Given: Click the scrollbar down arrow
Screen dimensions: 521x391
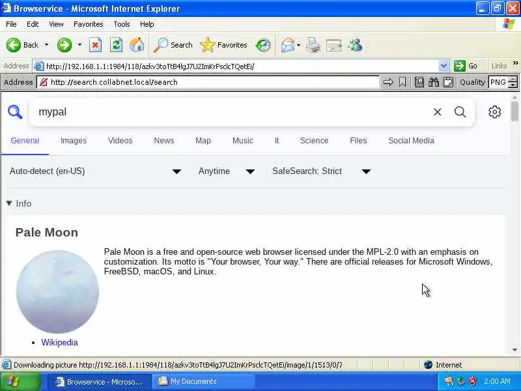Looking at the screenshot, I should (514, 349).
